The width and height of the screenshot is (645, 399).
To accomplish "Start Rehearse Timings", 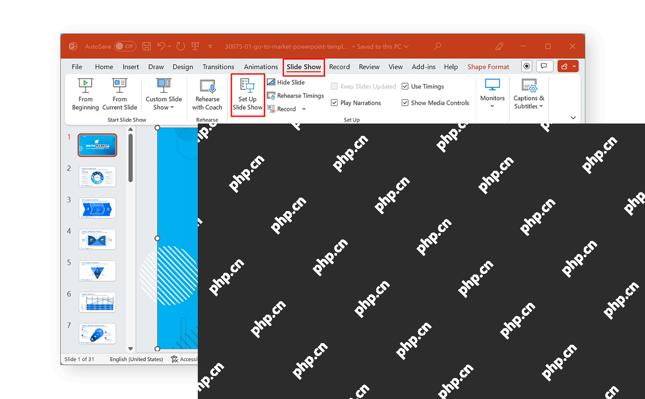I will coord(295,96).
